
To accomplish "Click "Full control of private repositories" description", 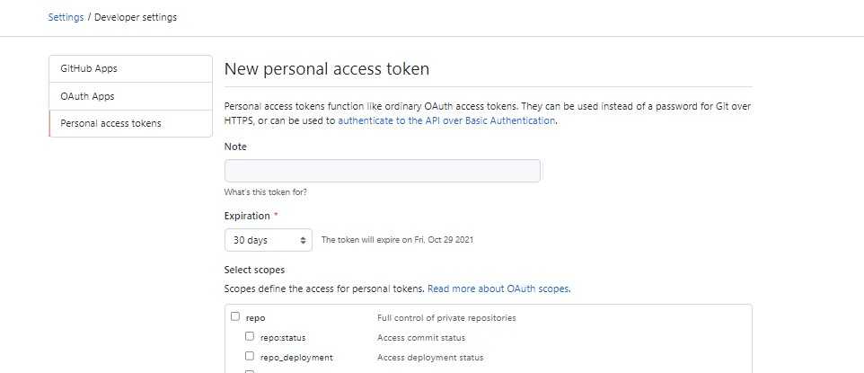I will 446,317.
